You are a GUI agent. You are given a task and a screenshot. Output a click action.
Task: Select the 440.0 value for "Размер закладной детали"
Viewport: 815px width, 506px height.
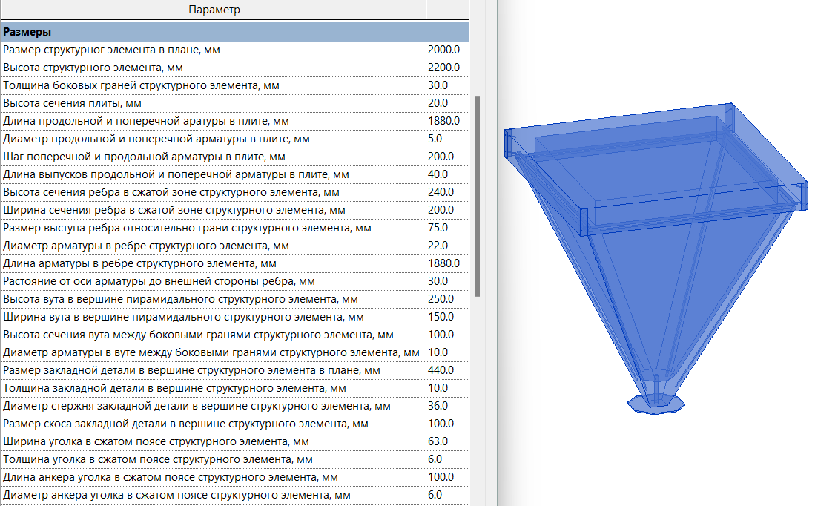coord(441,370)
